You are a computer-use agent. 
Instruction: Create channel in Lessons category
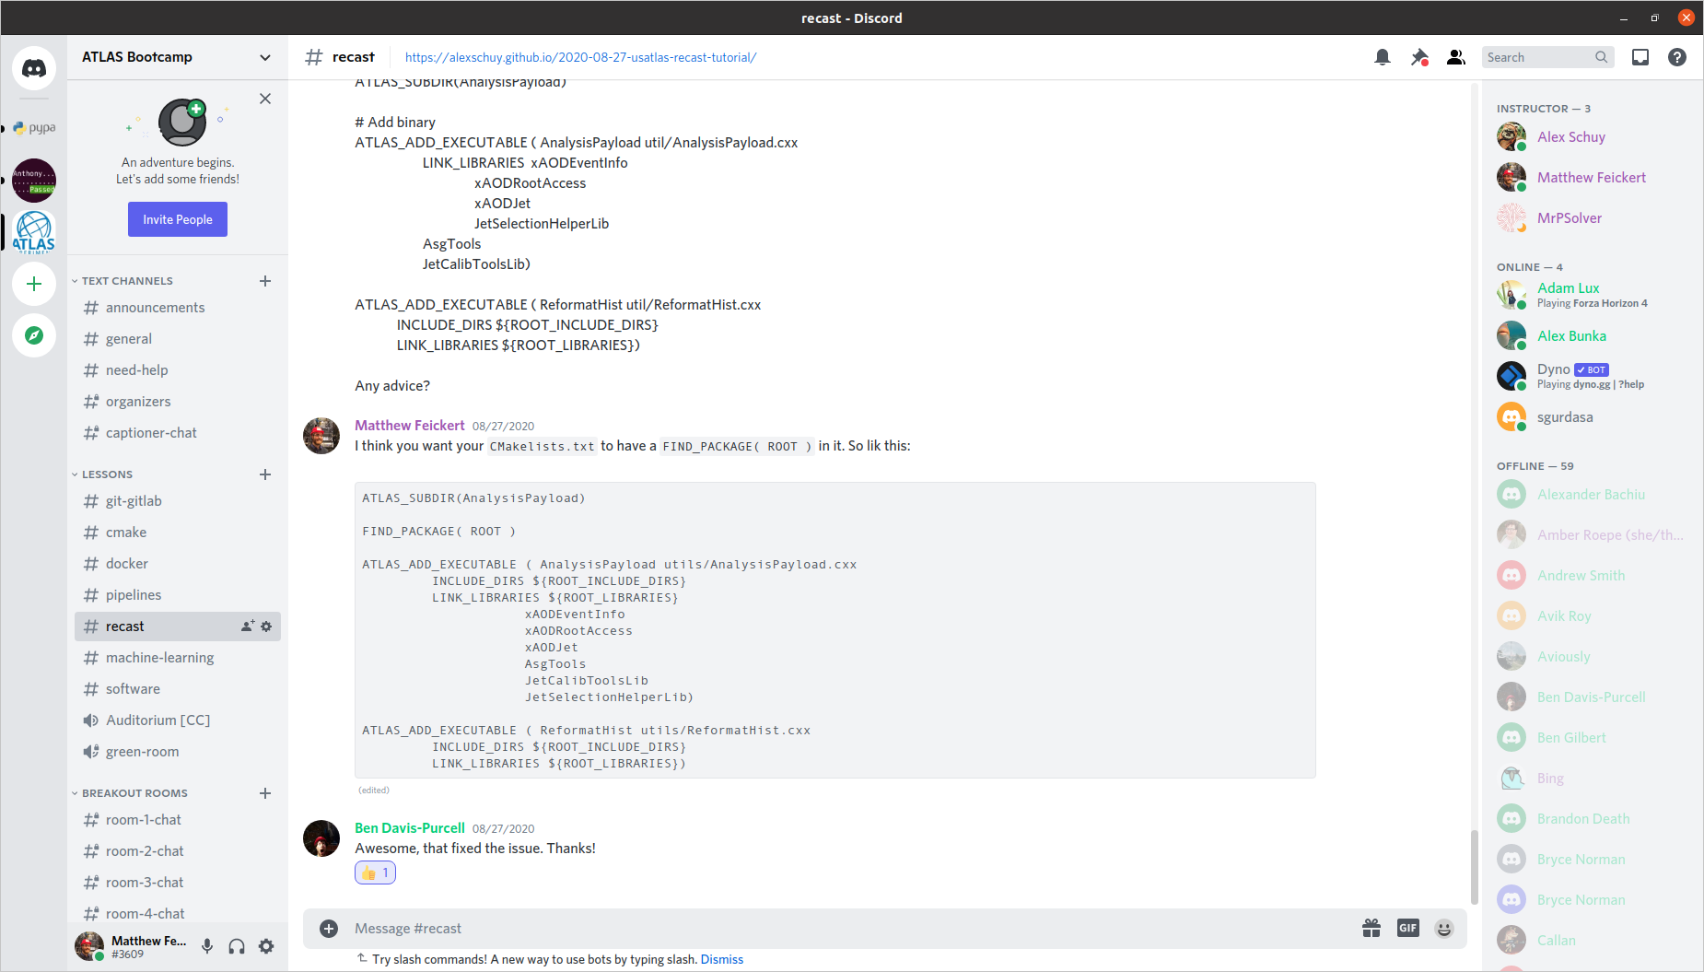coord(265,474)
